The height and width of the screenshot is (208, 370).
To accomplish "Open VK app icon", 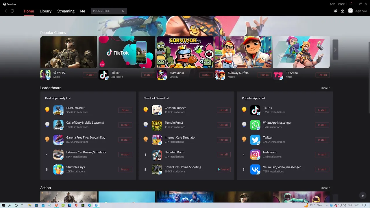I will tap(255, 169).
